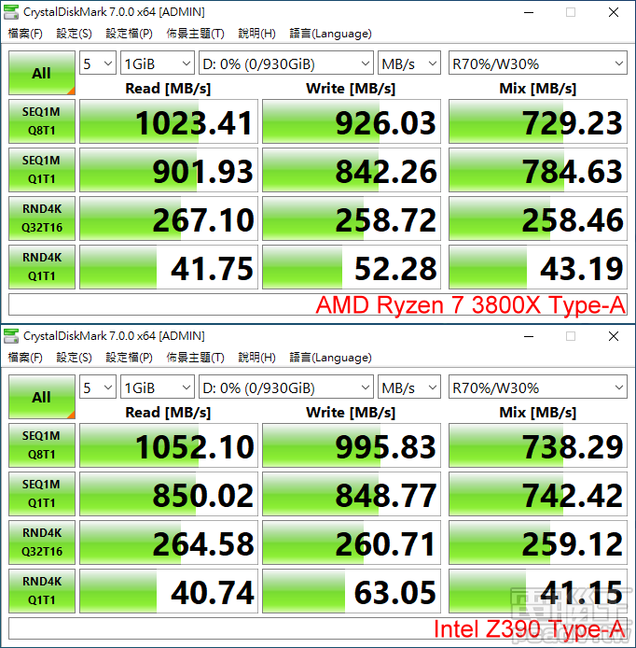Run All benchmarks in AMD Ryzen window
The height and width of the screenshot is (648, 636).
point(42,73)
